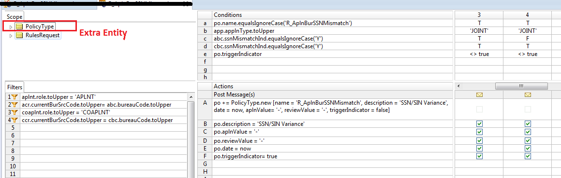Click the filter funnel icon on row 1
The image size is (561, 178).
14,96
